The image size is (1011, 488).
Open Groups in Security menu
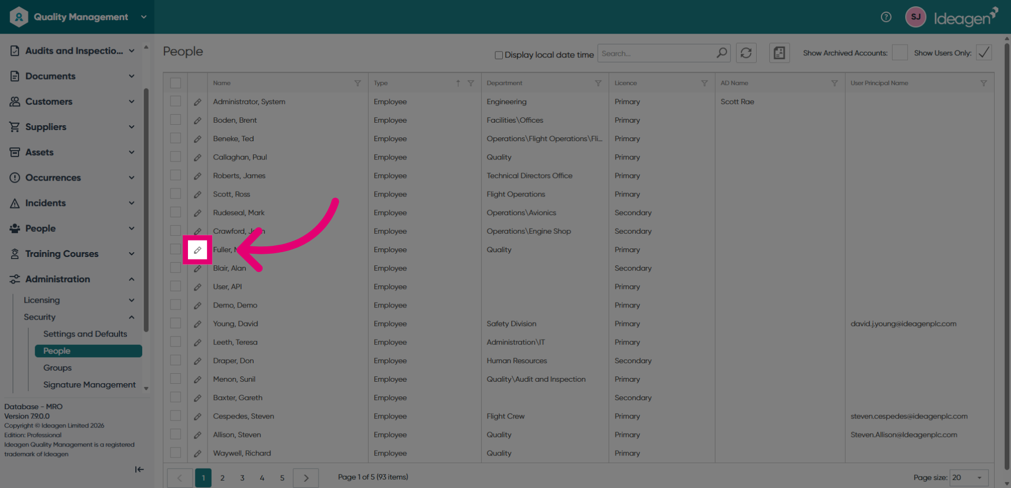[x=57, y=368]
